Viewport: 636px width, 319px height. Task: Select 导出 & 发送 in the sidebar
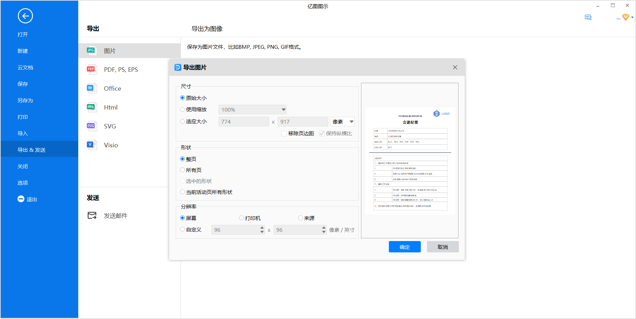coord(39,150)
